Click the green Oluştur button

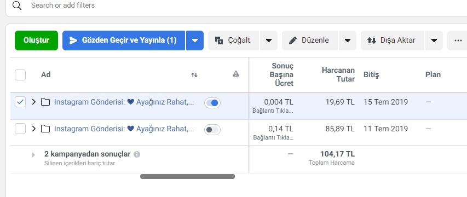click(x=36, y=40)
